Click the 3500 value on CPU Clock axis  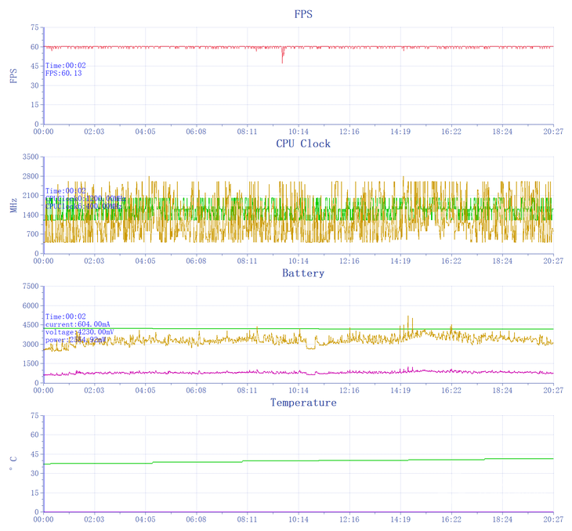[x=30, y=157]
